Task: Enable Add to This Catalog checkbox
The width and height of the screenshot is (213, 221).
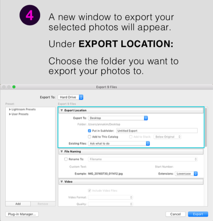Action: [90, 137]
